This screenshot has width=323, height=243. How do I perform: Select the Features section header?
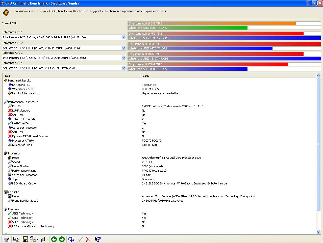(13, 209)
